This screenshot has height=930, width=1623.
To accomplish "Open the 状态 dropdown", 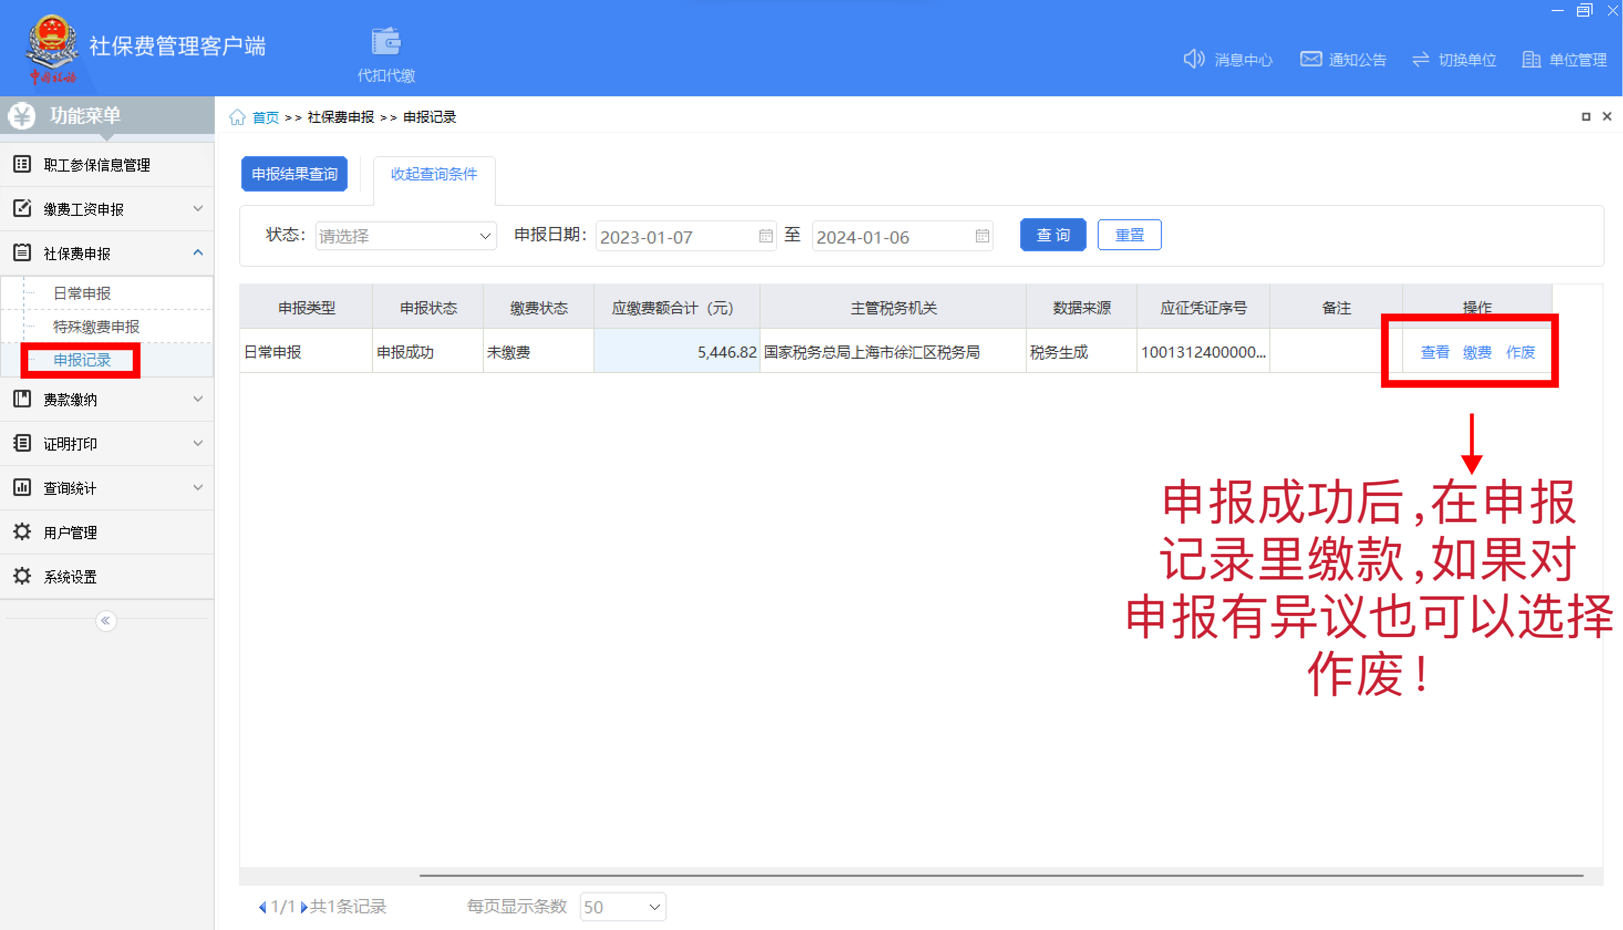I will pyautogui.click(x=406, y=236).
